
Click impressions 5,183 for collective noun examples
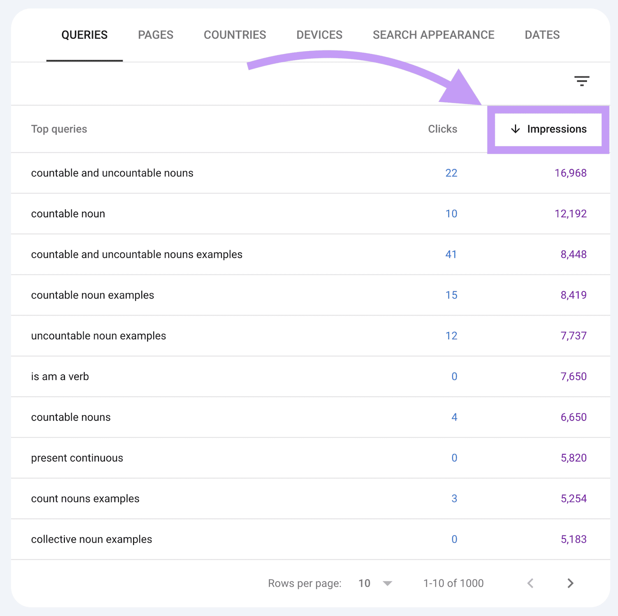[x=574, y=539]
